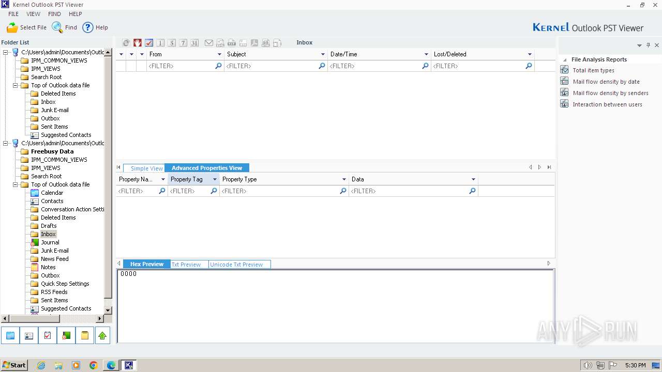Select the RSS Feeds folder

pos(54,292)
